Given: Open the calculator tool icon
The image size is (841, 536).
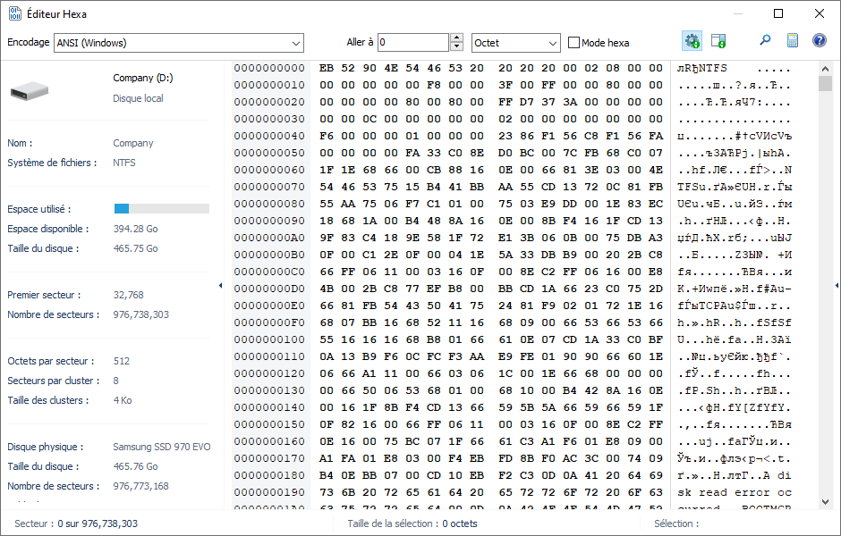Looking at the screenshot, I should pyautogui.click(x=792, y=41).
